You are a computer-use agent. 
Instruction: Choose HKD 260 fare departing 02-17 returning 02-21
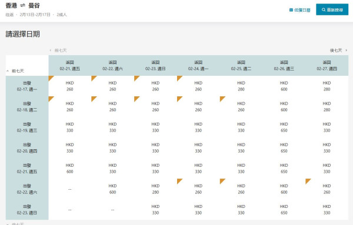click(x=70, y=86)
